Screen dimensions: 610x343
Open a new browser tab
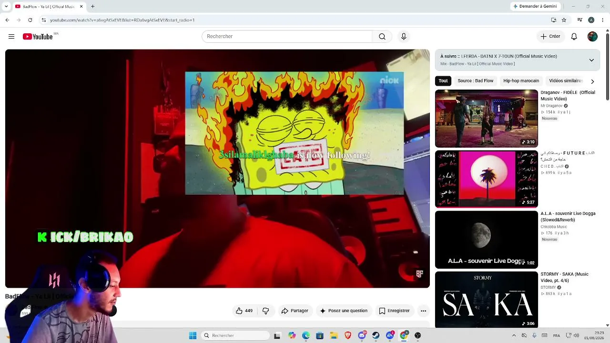[x=92, y=7]
